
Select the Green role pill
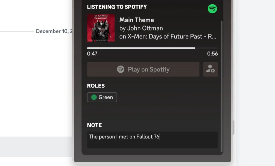coord(102,97)
